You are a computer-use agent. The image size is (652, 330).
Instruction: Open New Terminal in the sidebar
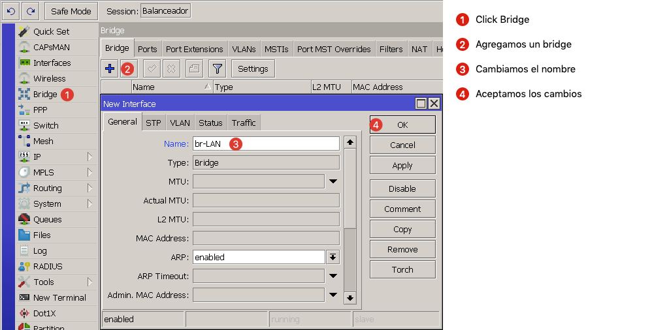tap(59, 297)
